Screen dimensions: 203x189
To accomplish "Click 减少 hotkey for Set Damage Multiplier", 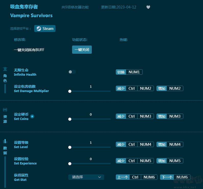I will (135, 88).
